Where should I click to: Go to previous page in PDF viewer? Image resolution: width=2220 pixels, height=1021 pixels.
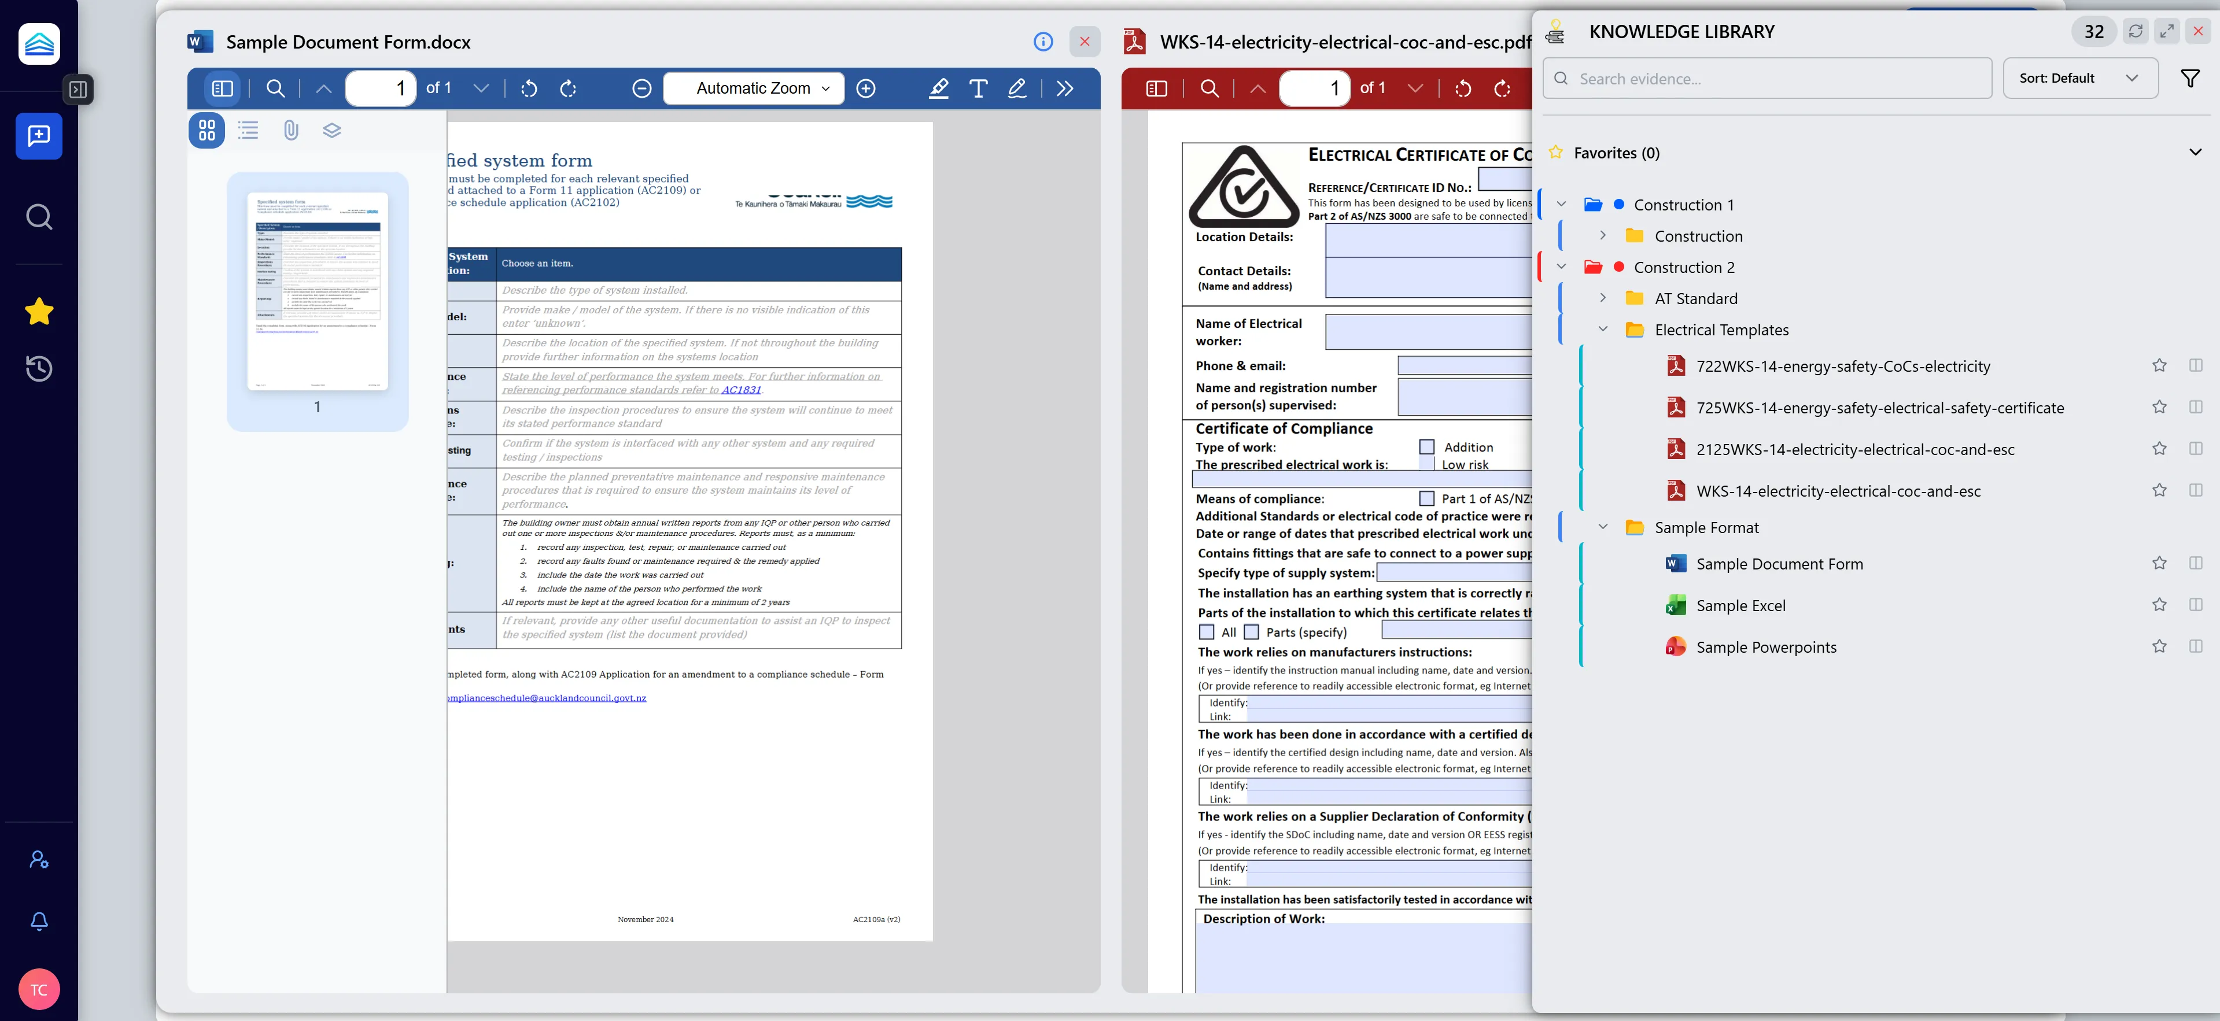pos(1257,88)
